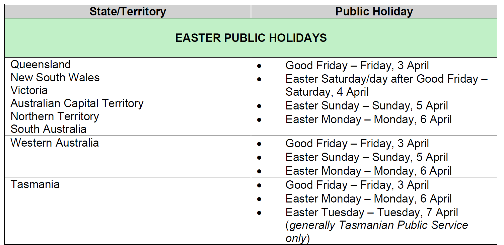Click the Easter Tuesday – Tuesday, 7 April line
This screenshot has width=504, height=245.
372,213
